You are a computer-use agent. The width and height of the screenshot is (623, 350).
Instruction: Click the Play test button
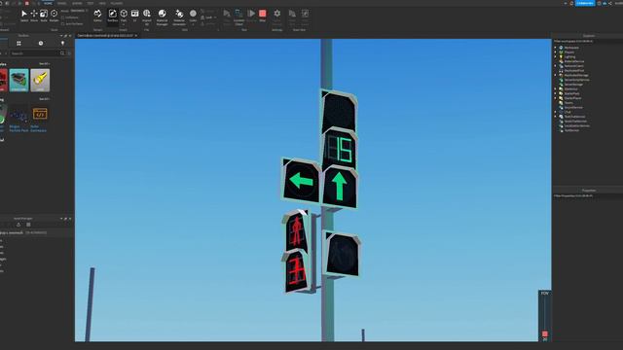pos(227,14)
